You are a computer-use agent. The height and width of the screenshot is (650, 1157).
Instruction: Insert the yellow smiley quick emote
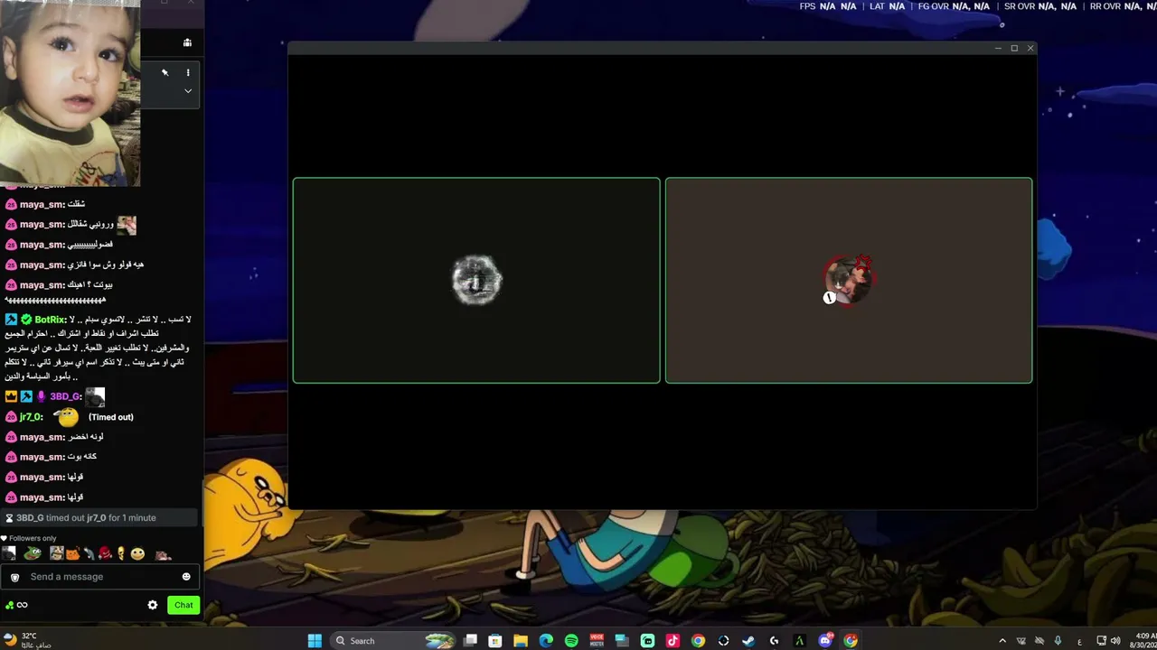pos(137,553)
